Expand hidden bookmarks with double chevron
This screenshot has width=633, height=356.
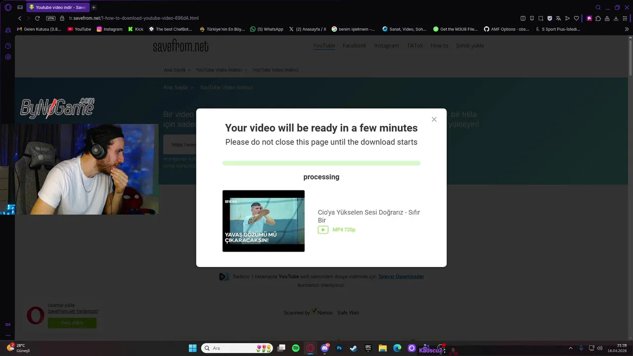pyautogui.click(x=627, y=29)
